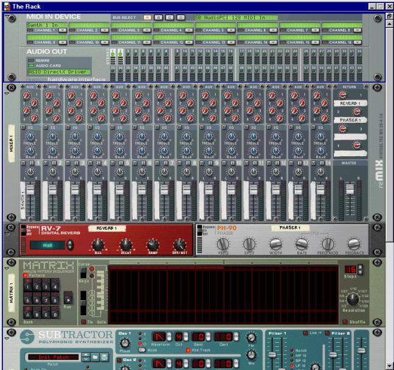Open the Channel 1 device dropdown
The width and height of the screenshot is (394, 370).
[x=62, y=30]
